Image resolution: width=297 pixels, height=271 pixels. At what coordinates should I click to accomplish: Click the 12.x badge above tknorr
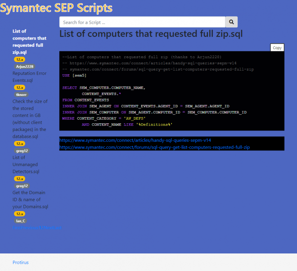(x=19, y=87)
